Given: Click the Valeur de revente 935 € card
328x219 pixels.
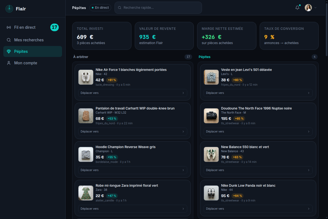Looking at the screenshot, I should click(x=164, y=36).
